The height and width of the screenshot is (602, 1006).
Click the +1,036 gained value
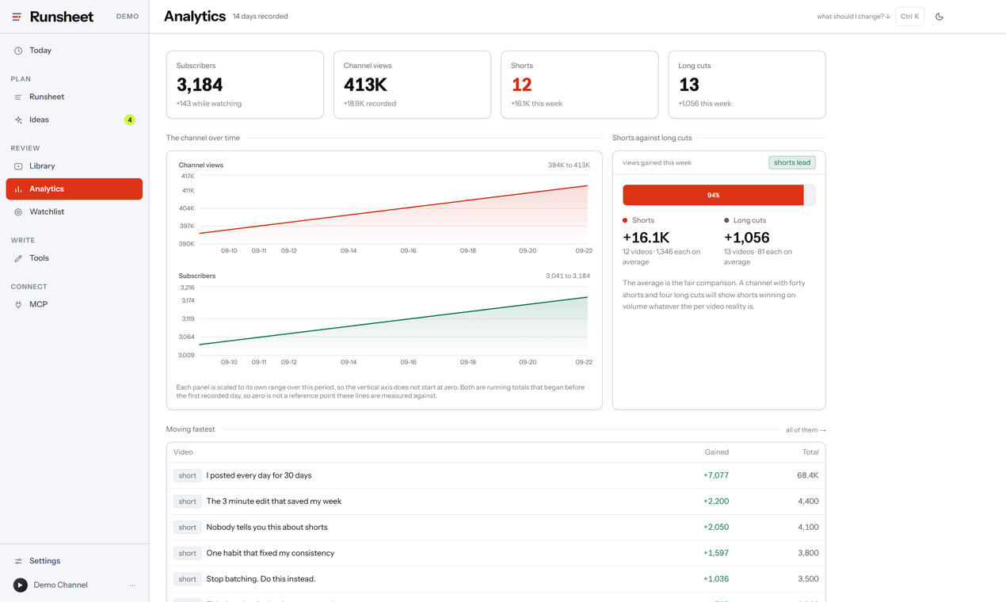coord(716,579)
